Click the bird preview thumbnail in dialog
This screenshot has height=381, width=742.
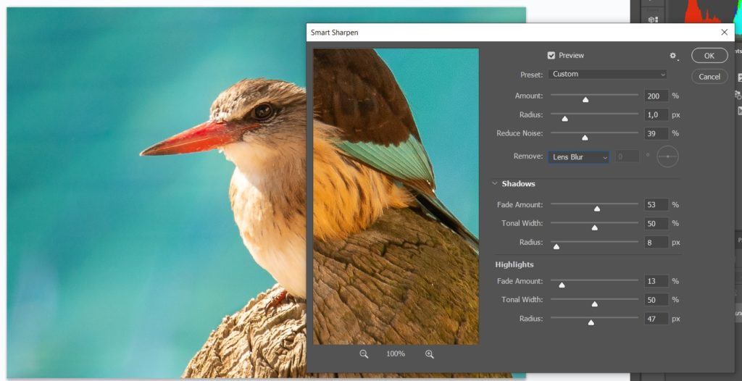(x=396, y=196)
